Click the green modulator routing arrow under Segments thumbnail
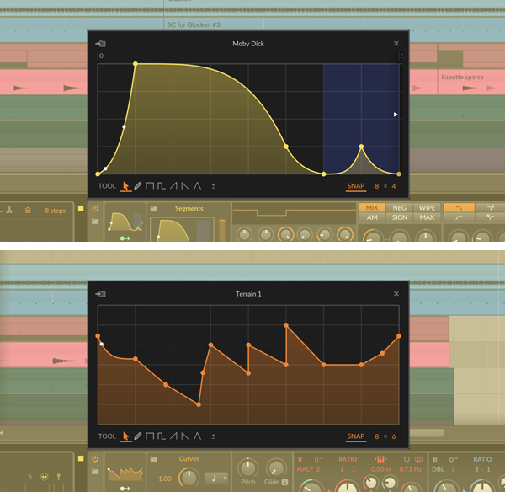Screen dimensions: 505x492 click(125, 238)
